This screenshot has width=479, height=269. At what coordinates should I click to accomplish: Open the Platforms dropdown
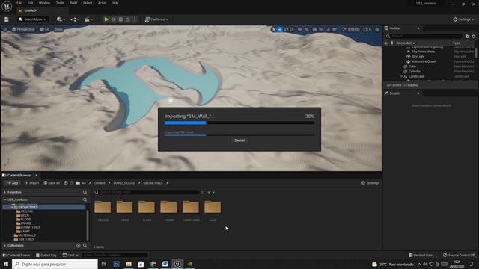(x=156, y=19)
